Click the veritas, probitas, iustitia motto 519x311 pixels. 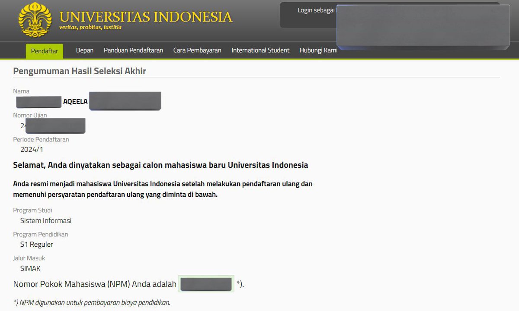click(90, 27)
